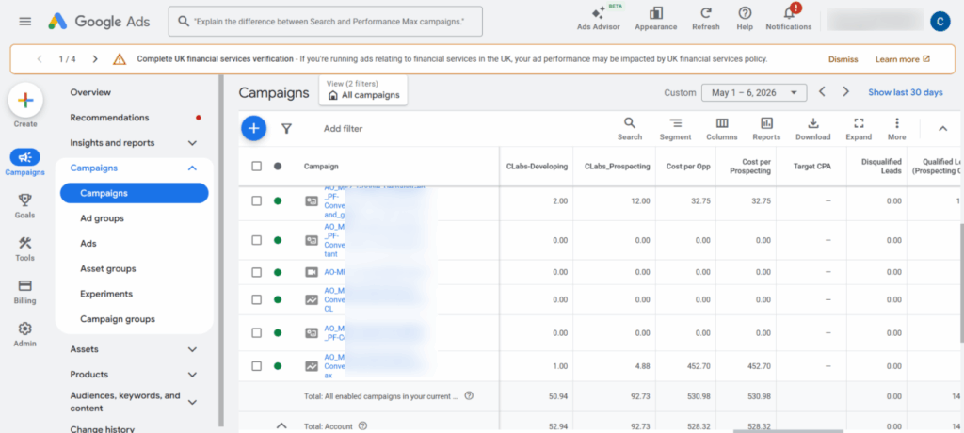Open the status column header dot
This screenshot has height=433, width=964.
(x=278, y=166)
